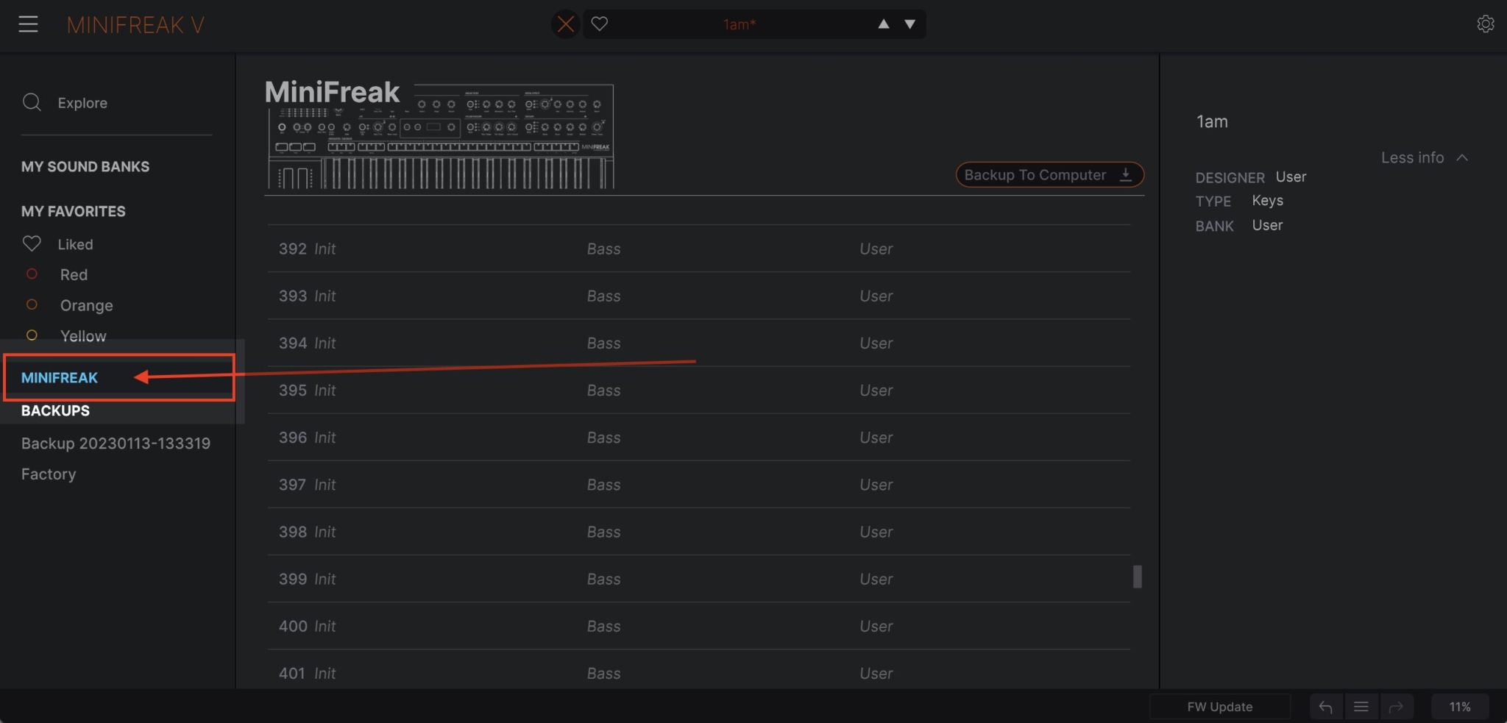The image size is (1507, 723).
Task: Click the 11% CPU meter
Action: point(1459,706)
